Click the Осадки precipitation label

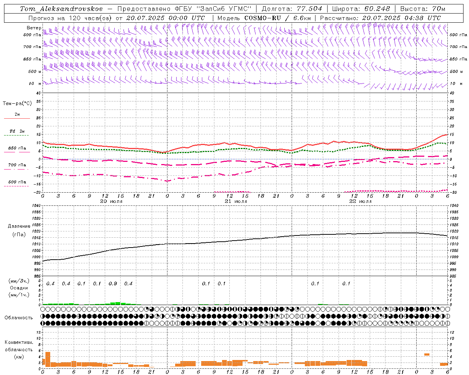[x=19, y=288]
